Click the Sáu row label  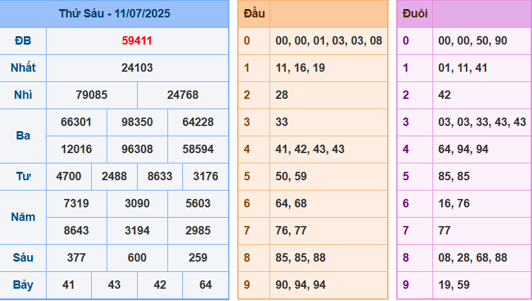pyautogui.click(x=23, y=258)
